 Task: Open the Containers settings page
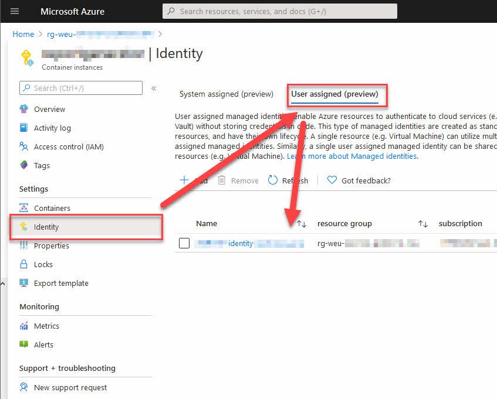click(52, 208)
